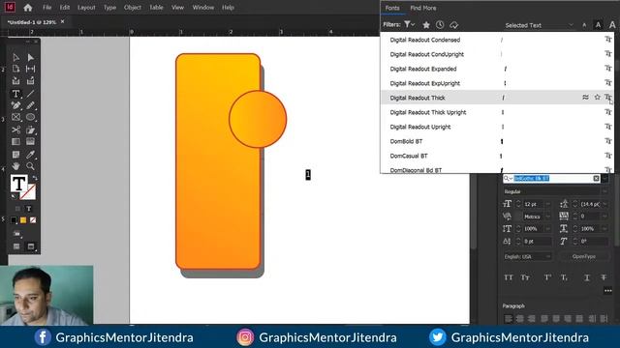Open the Selected Text sample dropdown
Image resolution: width=620 pixels, height=348 pixels.
point(539,25)
